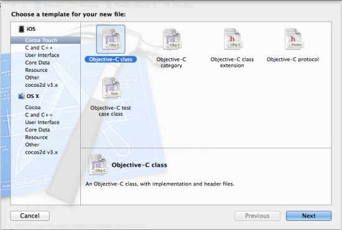Choose the Objective-C category template icon
This screenshot has width=342, height=230.
(172, 39)
